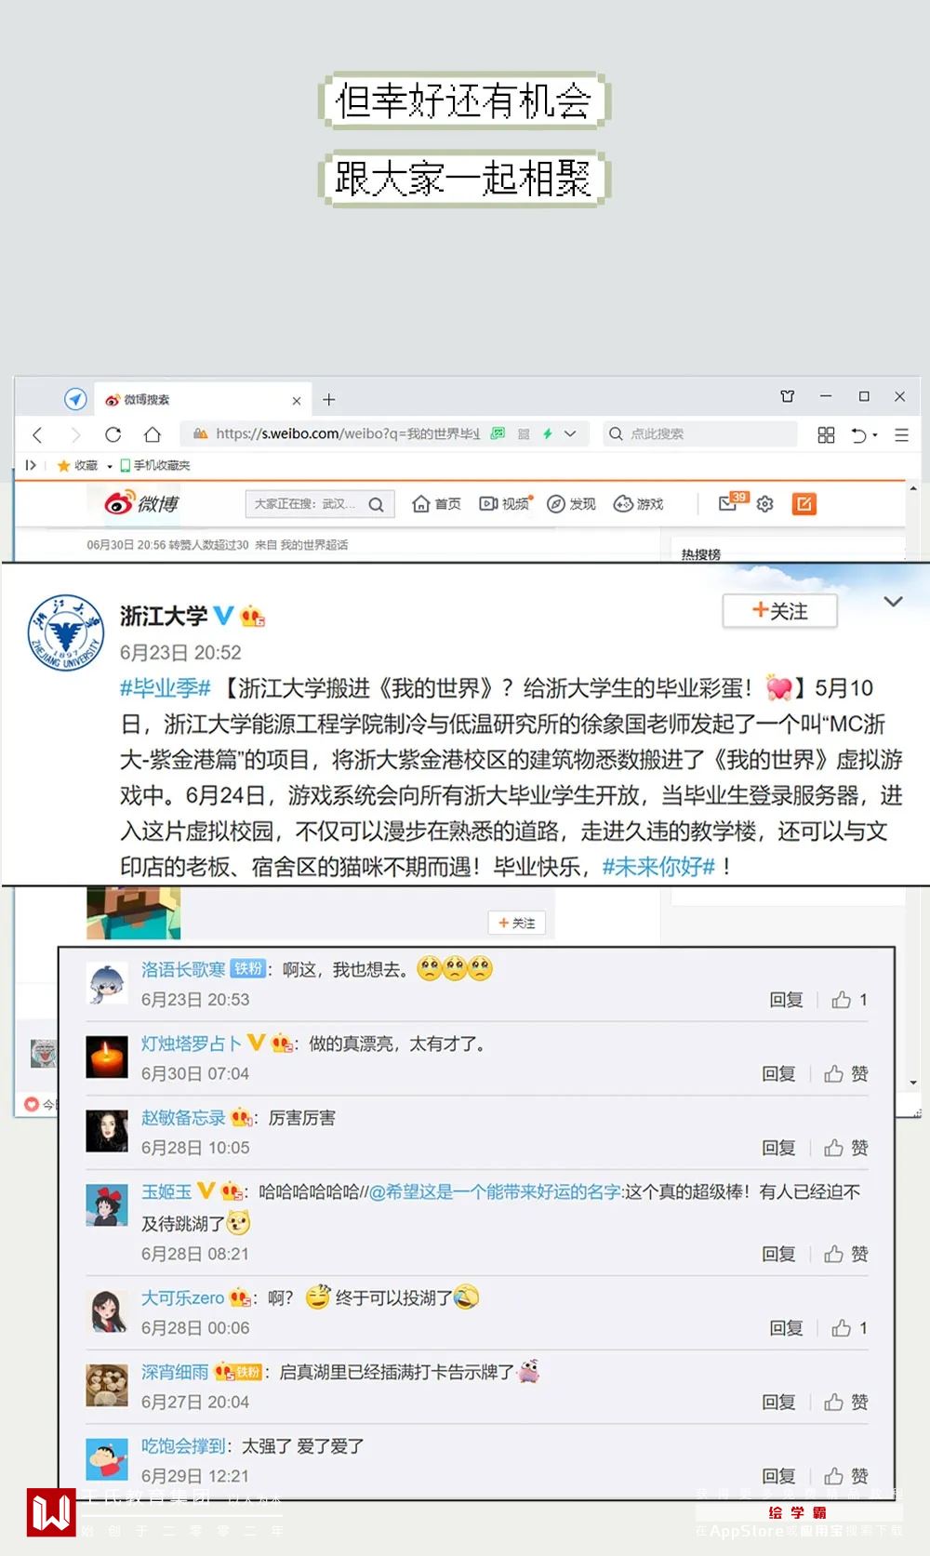The image size is (930, 1556).
Task: Expand the bookmarks bar sidebar toggle
Action: 32,465
